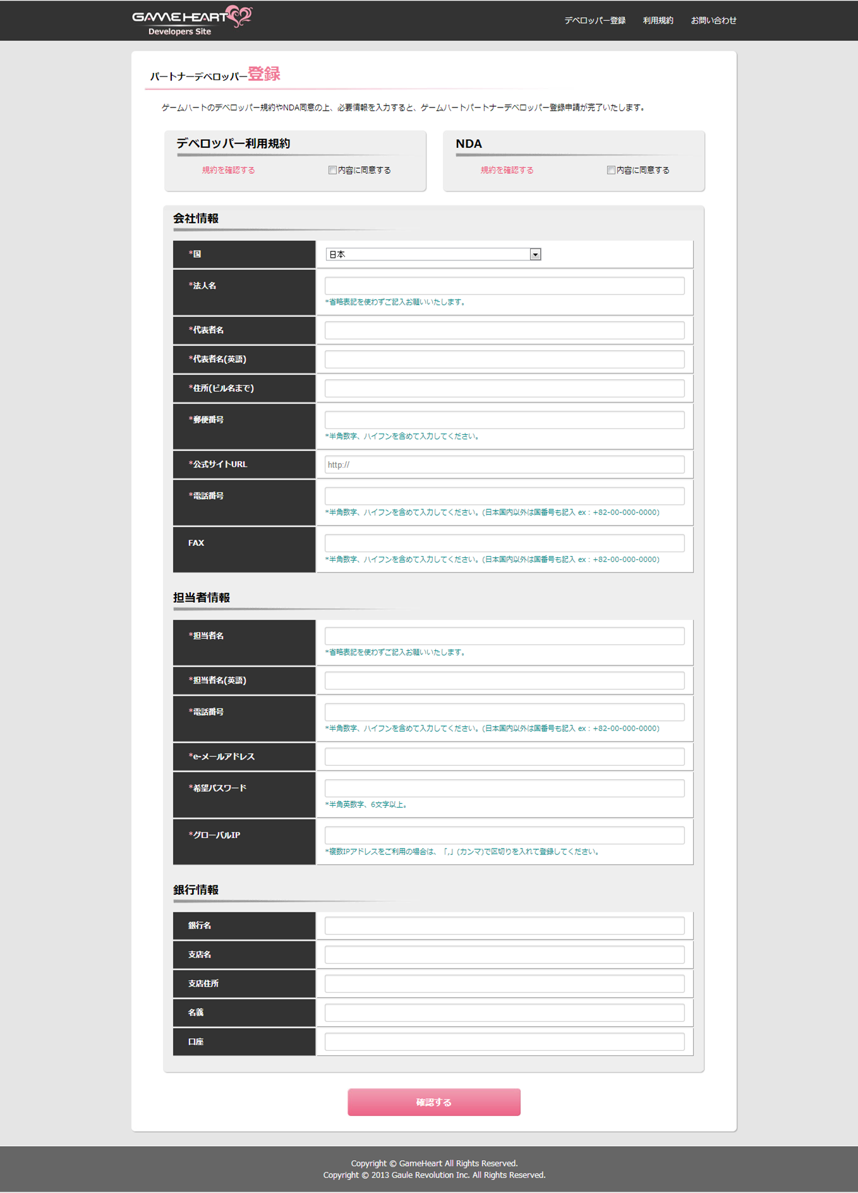Open the お問い合わせ nav link

pos(713,20)
